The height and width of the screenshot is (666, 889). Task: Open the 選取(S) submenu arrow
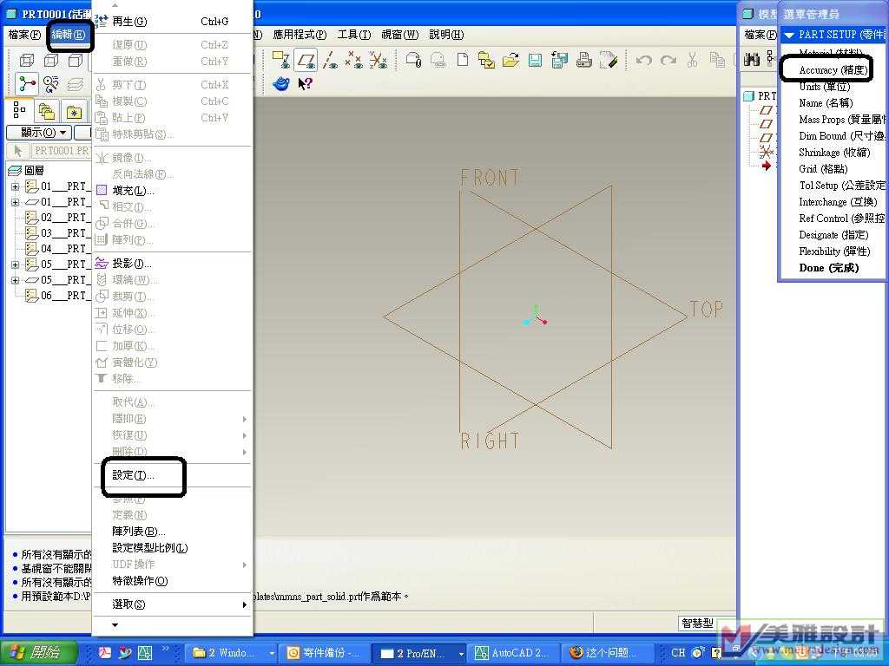pyautogui.click(x=244, y=604)
